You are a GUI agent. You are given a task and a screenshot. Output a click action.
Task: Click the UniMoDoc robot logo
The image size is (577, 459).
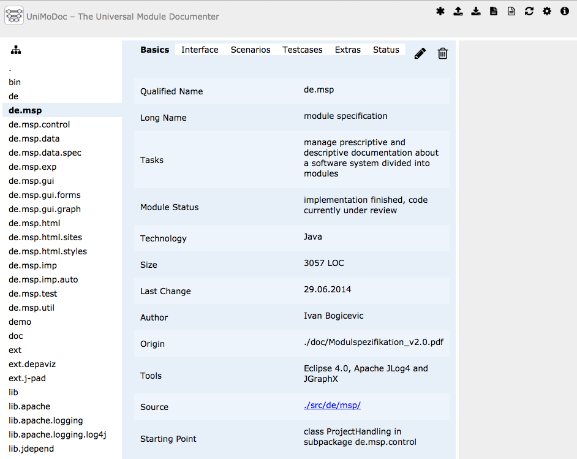coord(13,17)
